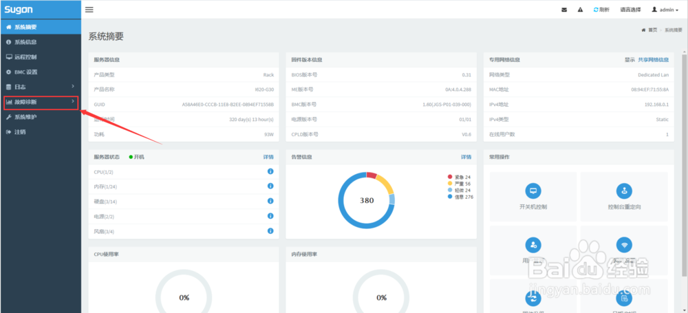Click the yellow 严重 legend swatch
This screenshot has width=688, height=313.
[x=450, y=184]
